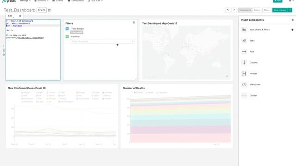
Task: Delete the Filters chart via trash icon
Action: tap(134, 23)
